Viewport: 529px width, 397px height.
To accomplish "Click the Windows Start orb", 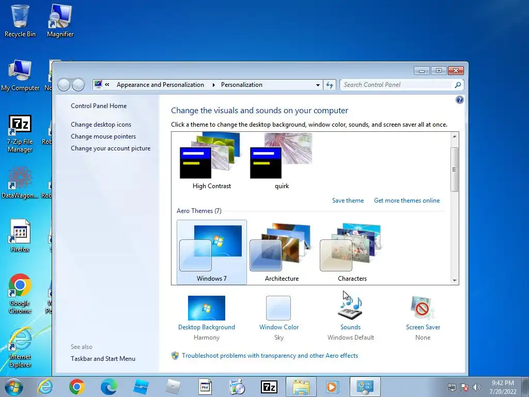I will tap(14, 387).
